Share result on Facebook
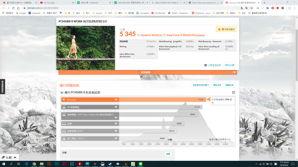Viewport: 298px width, 167px height. point(212,65)
